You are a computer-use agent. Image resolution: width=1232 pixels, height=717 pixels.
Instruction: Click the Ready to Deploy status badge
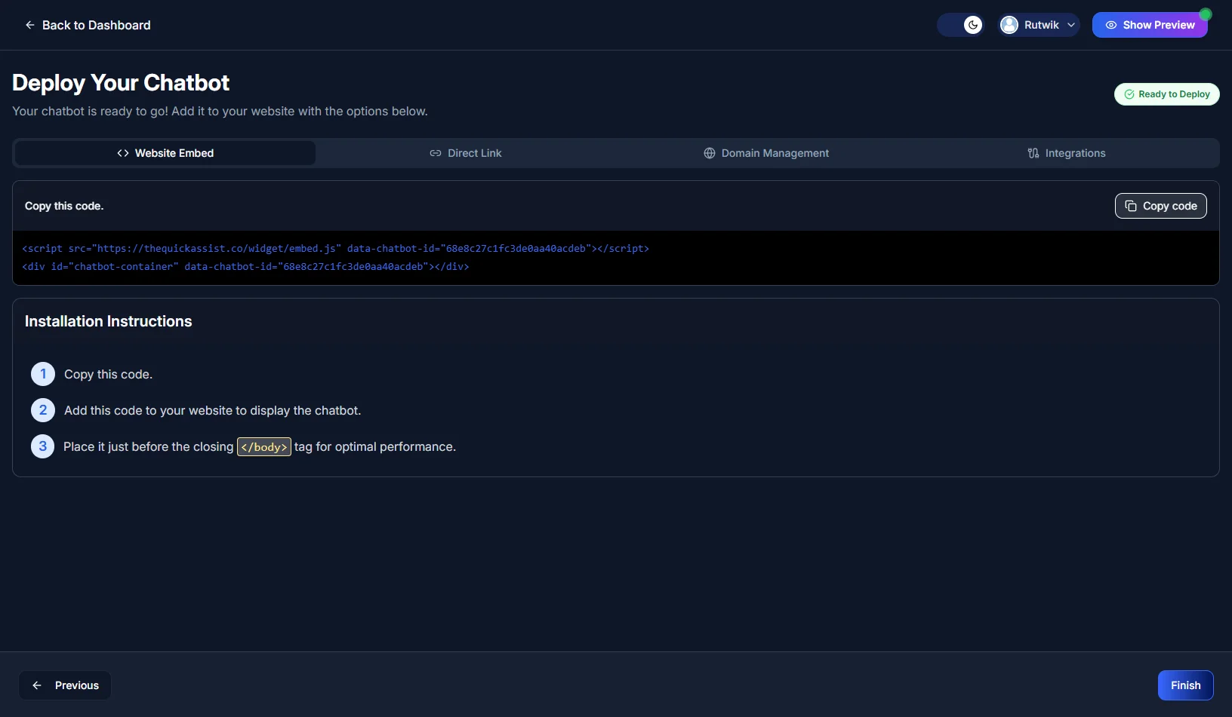pyautogui.click(x=1166, y=94)
